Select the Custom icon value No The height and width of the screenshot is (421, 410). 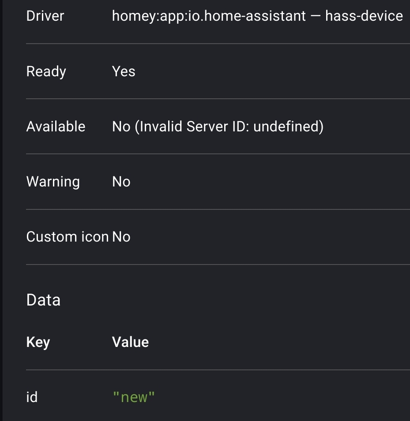(121, 237)
